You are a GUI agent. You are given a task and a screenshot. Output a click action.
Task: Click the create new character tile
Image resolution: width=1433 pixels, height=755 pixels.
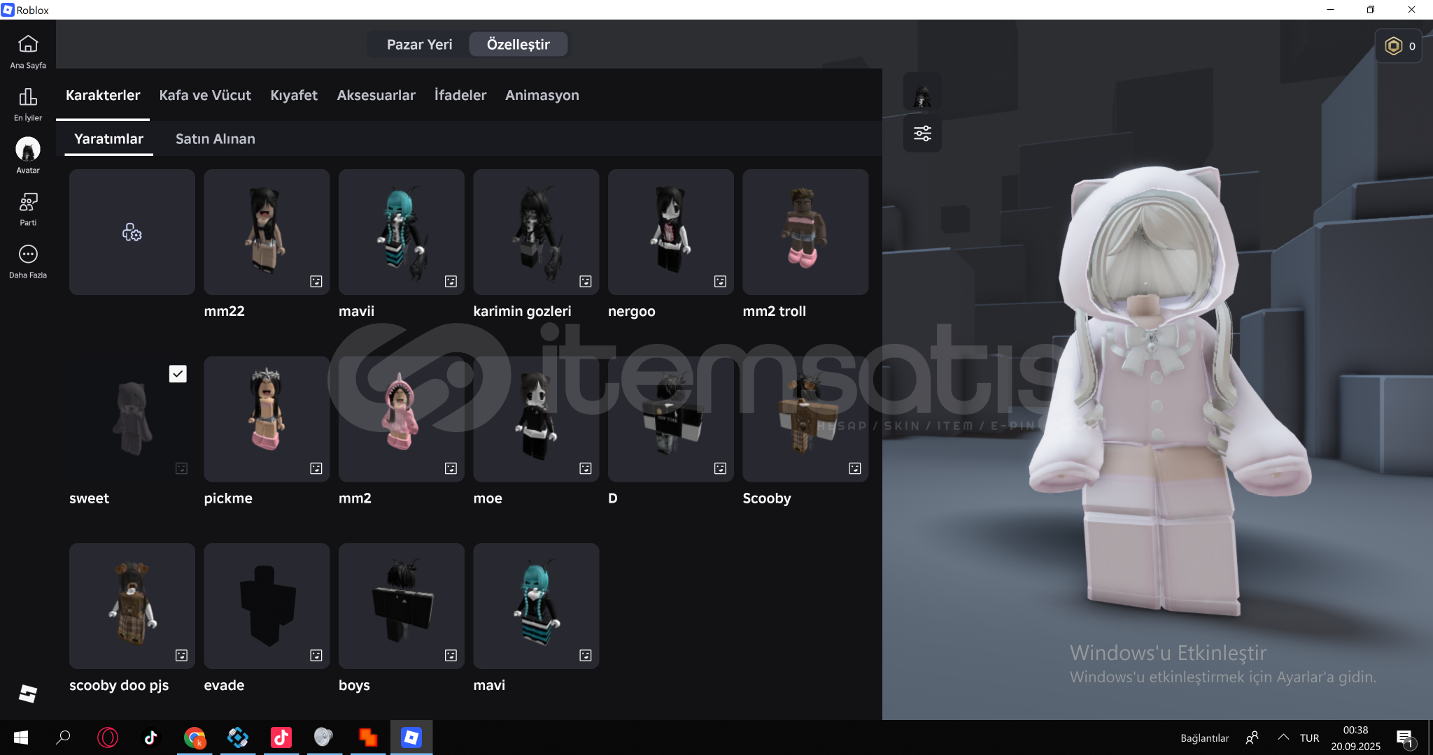(x=132, y=232)
